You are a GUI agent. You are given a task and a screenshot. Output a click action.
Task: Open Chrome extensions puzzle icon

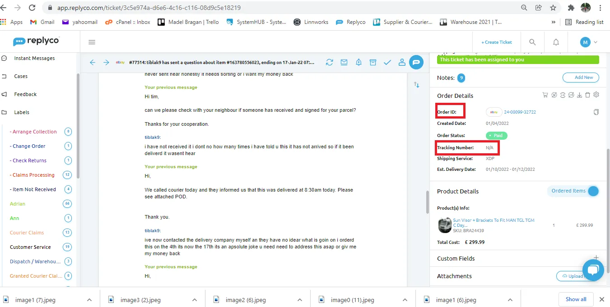tap(571, 8)
